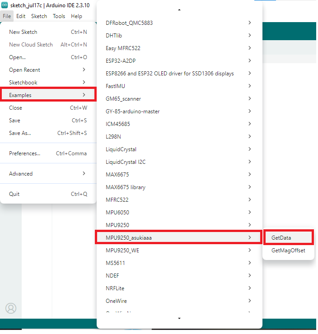Expand the Sketchbook submenu
The image size is (318, 334).
[x=48, y=83]
